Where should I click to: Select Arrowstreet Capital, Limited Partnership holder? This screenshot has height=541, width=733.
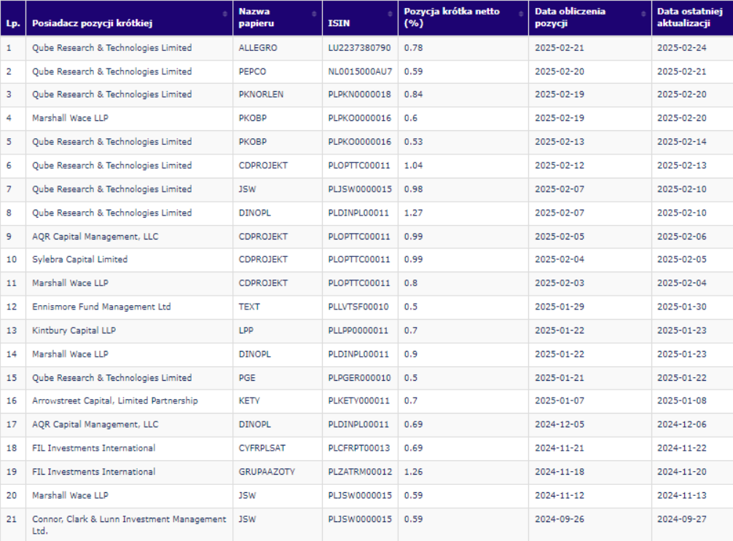click(x=114, y=401)
